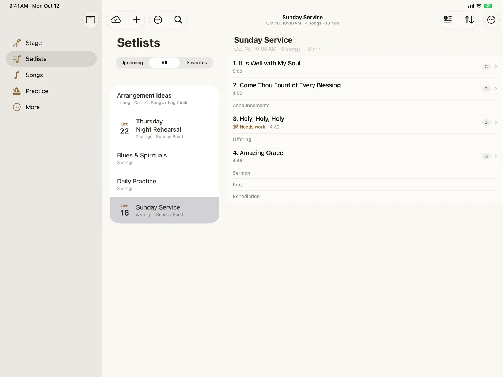Add a new setlist with plus icon
Screen dimensions: 503x377
tap(136, 20)
